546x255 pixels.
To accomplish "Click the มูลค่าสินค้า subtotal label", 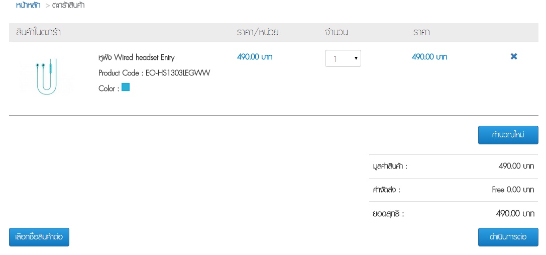I will (x=387, y=166).
